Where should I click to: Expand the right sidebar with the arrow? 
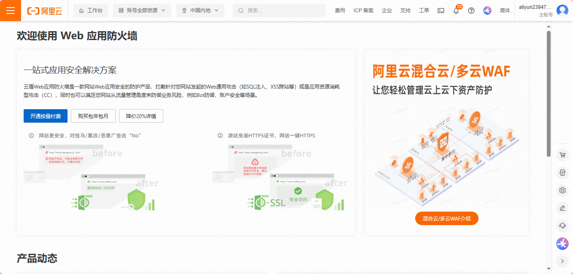[x=562, y=261]
